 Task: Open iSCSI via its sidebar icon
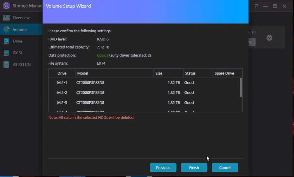coord(6,53)
